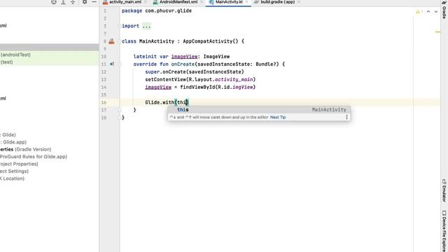This screenshot has width=448, height=252.
Task: Click the warning indicator at editor top right
Action: point(419,12)
